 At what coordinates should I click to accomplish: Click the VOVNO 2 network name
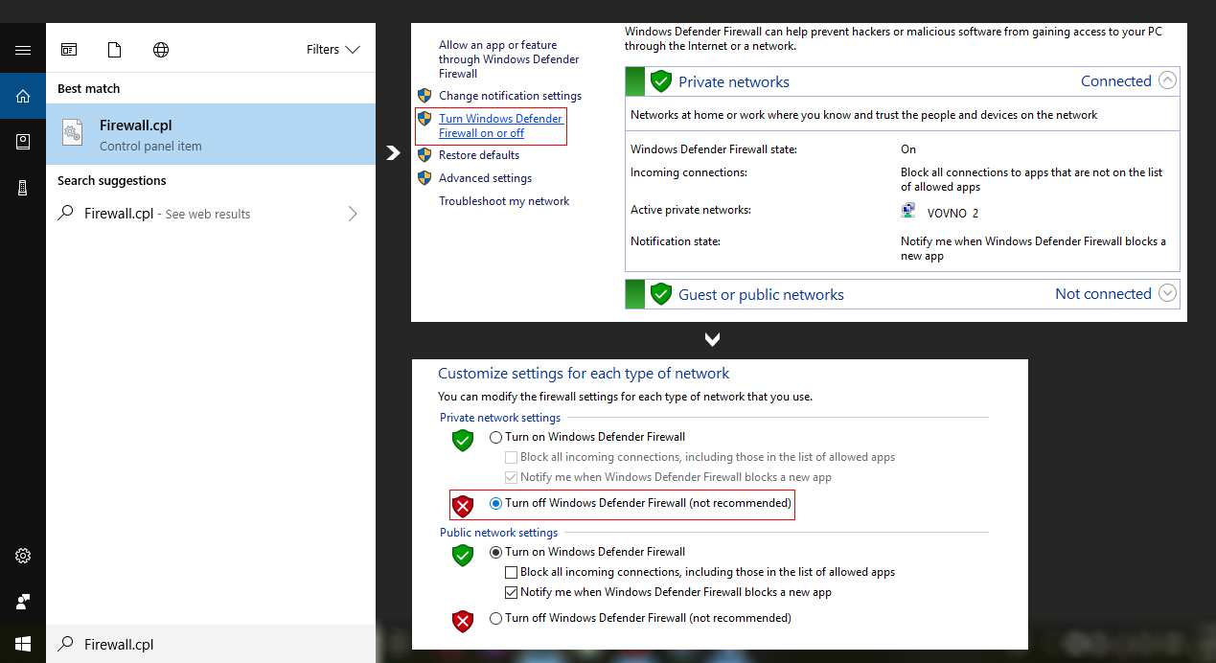pyautogui.click(x=952, y=213)
